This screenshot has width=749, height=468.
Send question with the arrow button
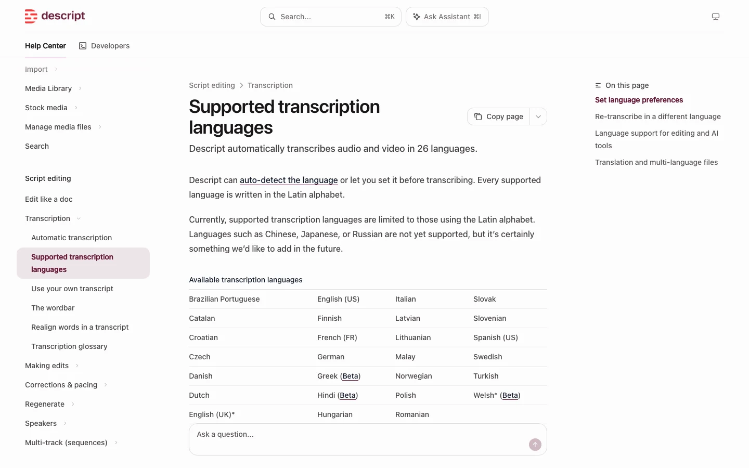tap(535, 445)
